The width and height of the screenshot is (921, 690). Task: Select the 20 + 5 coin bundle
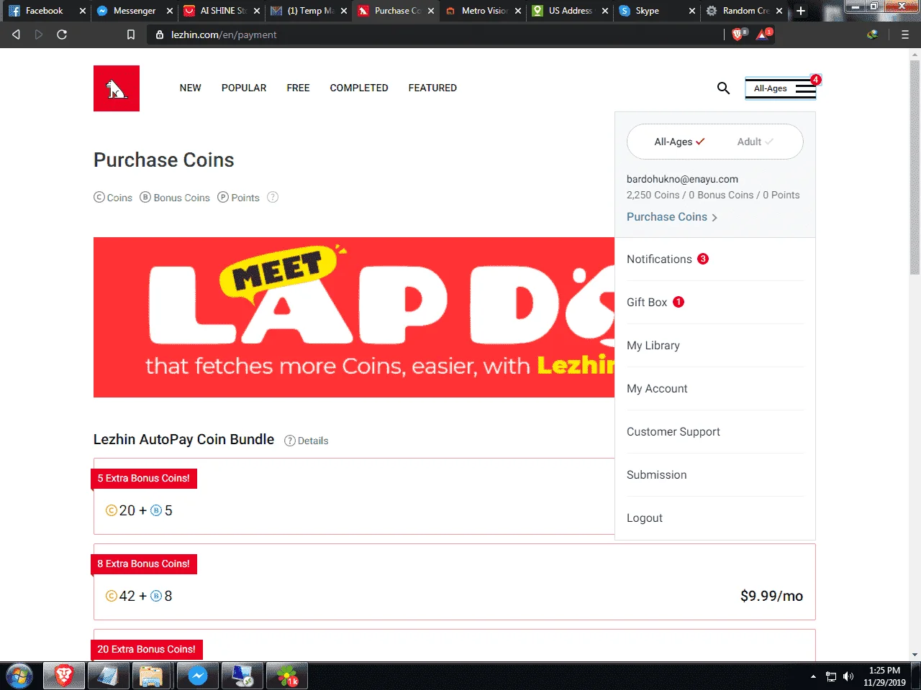[354, 496]
